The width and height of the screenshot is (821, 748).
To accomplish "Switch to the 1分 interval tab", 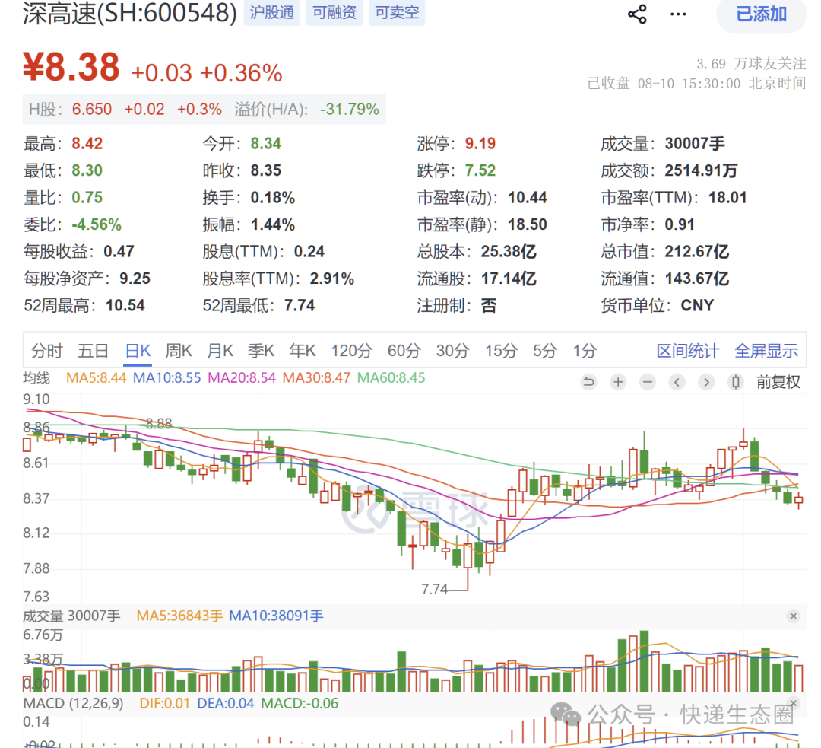I will [585, 351].
